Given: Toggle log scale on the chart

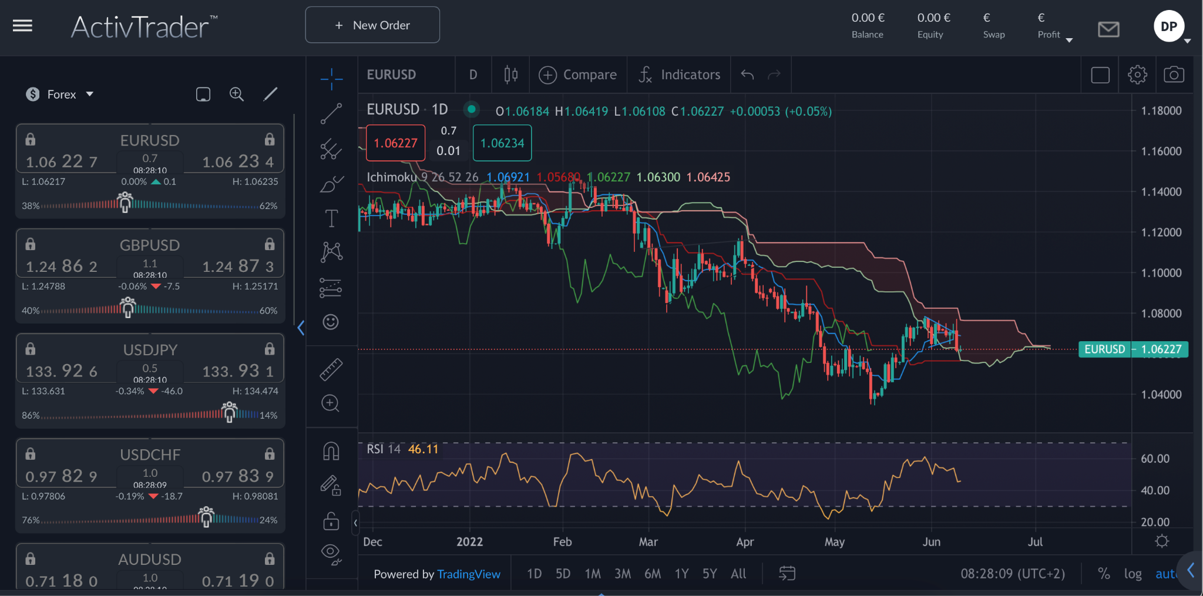Looking at the screenshot, I should click(x=1133, y=574).
